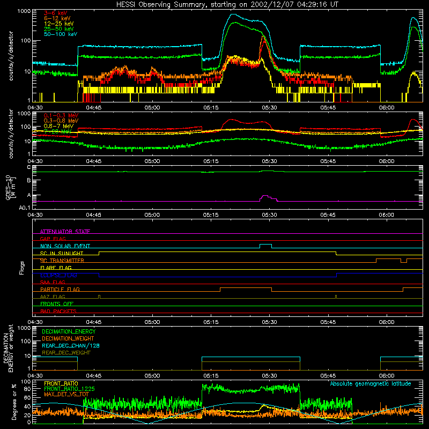The image size is (429, 429).
Task: Click the FLARE_FLAG label
Action: (x=56, y=268)
